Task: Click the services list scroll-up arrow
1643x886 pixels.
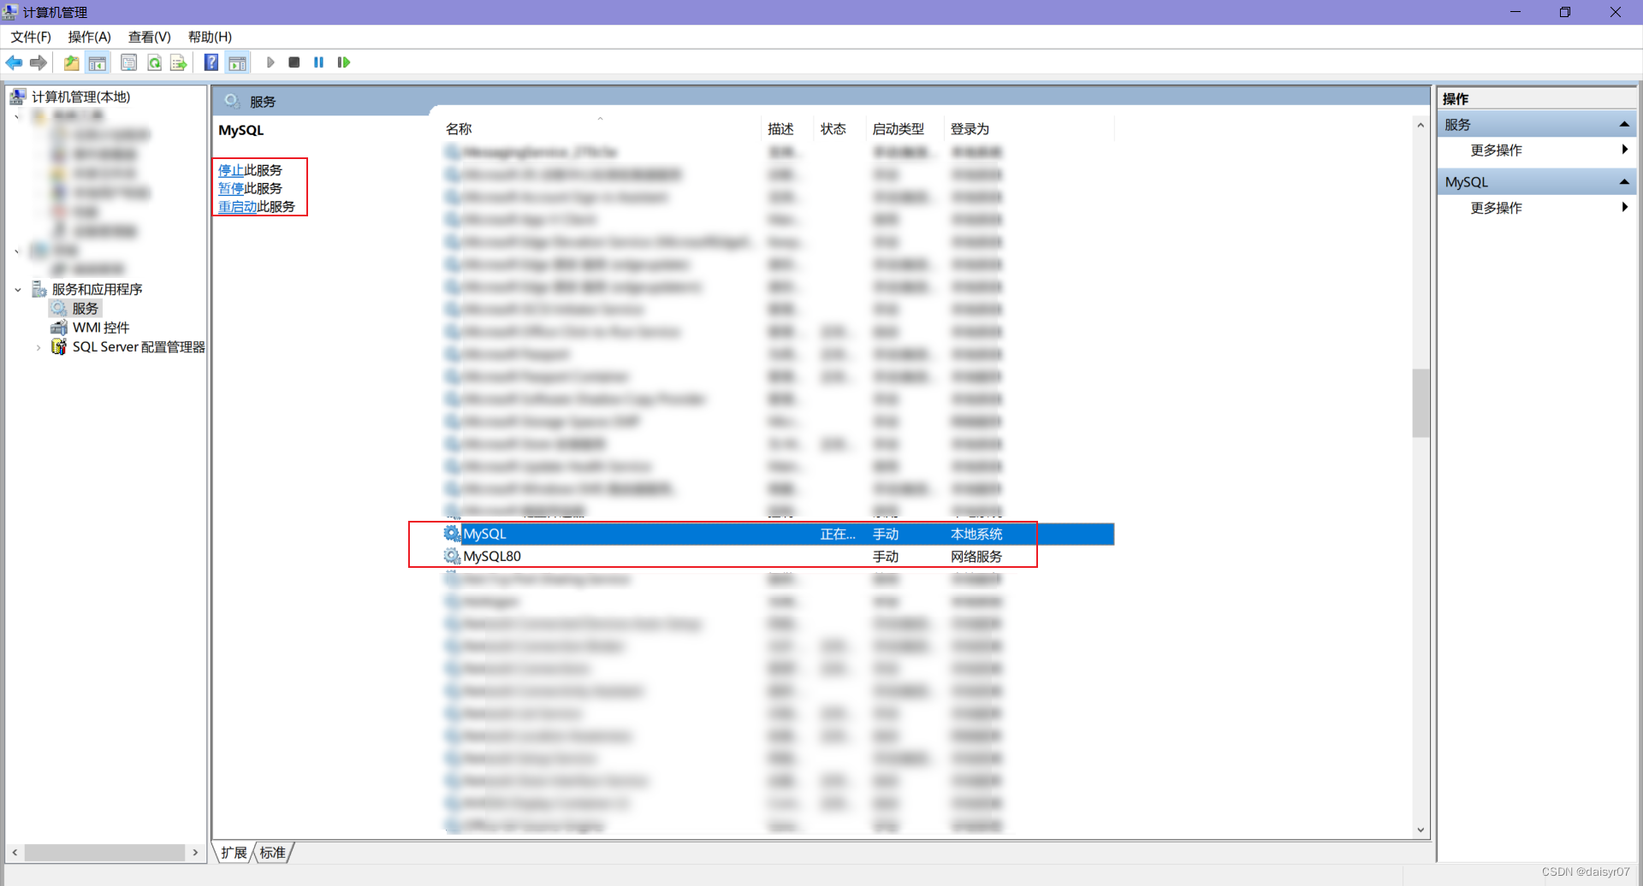Action: pos(1421,125)
